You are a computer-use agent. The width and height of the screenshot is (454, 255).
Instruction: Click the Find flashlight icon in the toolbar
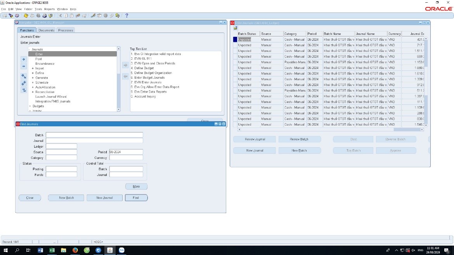[x=11, y=16]
